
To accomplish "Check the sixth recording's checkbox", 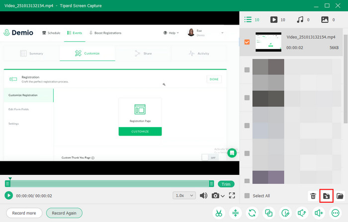I will pos(247,181).
